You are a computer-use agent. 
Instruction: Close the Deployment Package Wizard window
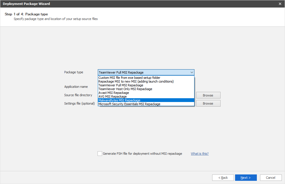click(280, 4)
